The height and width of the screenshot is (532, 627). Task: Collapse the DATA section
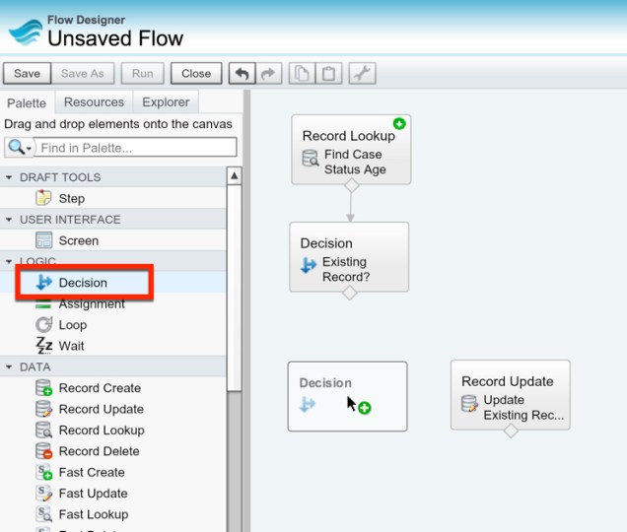pos(10,366)
